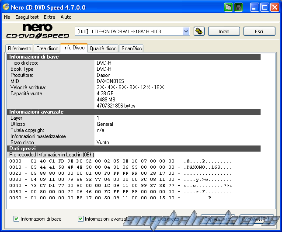282x232 pixels.
Task: Open the Extra menu
Action: click(x=49, y=17)
